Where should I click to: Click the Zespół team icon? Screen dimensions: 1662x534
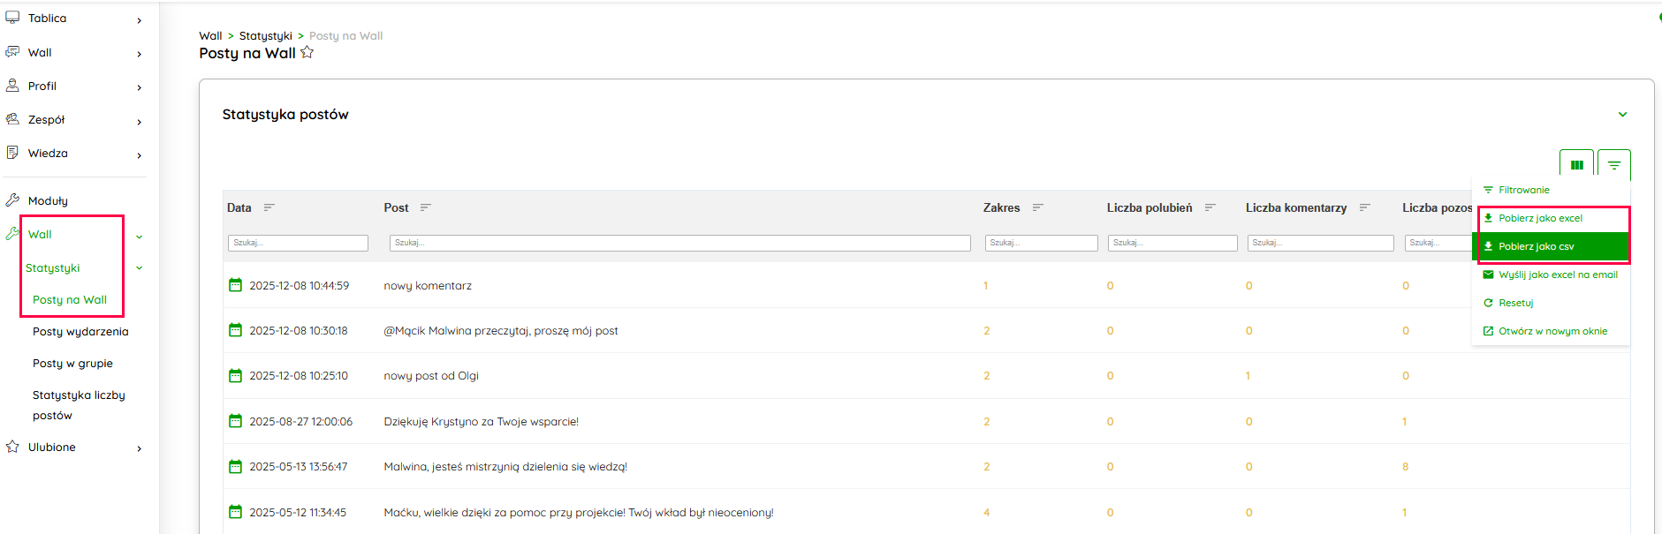(x=12, y=119)
